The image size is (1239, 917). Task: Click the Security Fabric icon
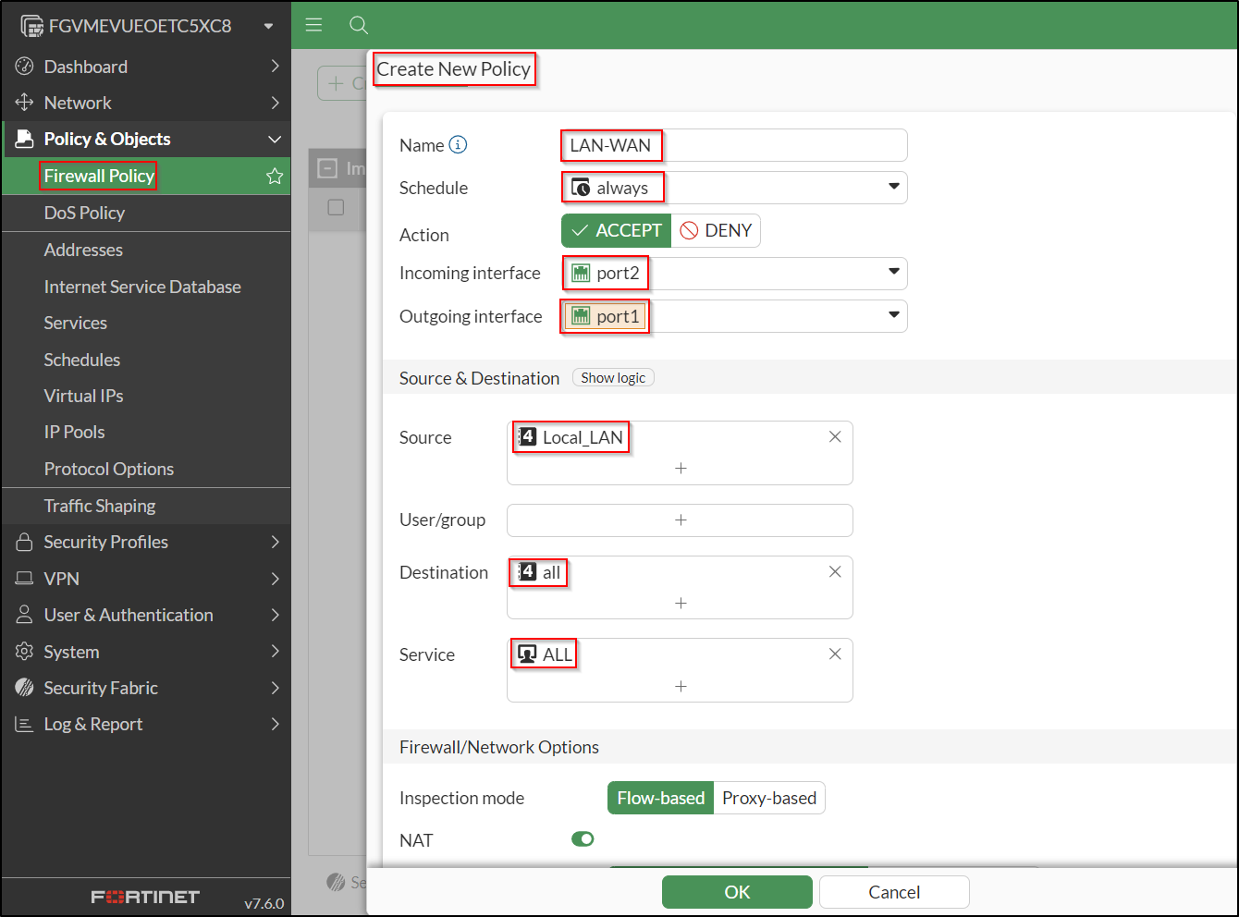click(x=25, y=688)
